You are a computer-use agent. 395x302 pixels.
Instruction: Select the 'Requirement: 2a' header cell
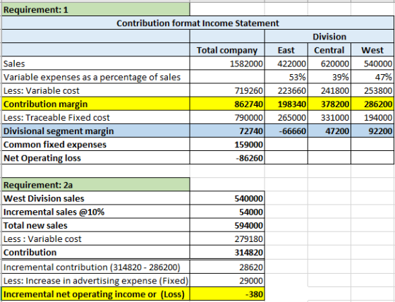coord(96,185)
